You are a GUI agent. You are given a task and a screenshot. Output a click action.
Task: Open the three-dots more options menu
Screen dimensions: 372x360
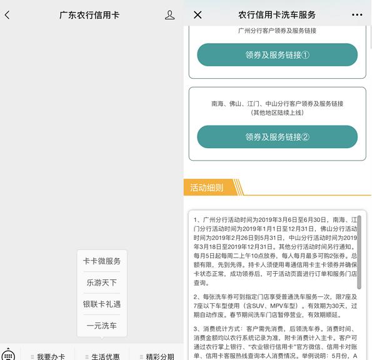pos(357,15)
